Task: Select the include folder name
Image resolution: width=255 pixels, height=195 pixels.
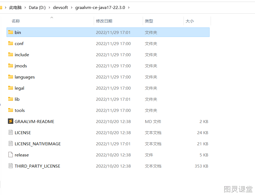Action: pos(22,55)
